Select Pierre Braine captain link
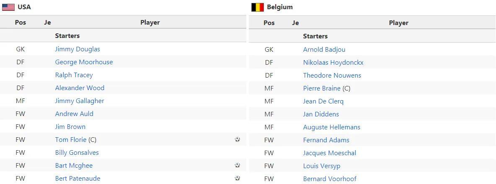496x184 pixels. tap(322, 88)
